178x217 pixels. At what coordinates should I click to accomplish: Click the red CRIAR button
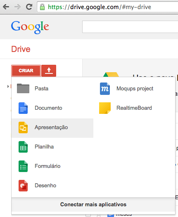(26, 71)
